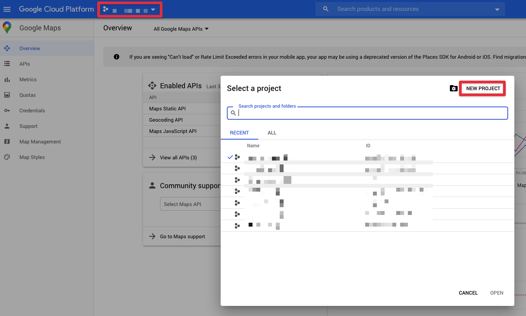Click the search projects and folders field
This screenshot has width=526, height=316.
tap(367, 113)
